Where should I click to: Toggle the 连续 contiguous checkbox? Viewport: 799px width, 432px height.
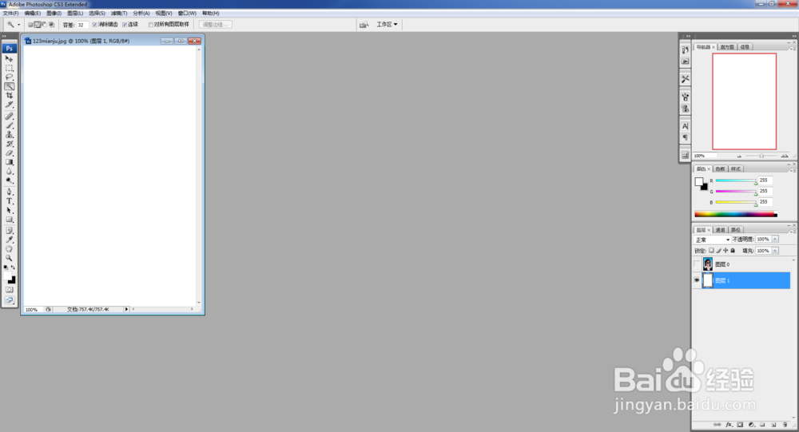[x=125, y=25]
